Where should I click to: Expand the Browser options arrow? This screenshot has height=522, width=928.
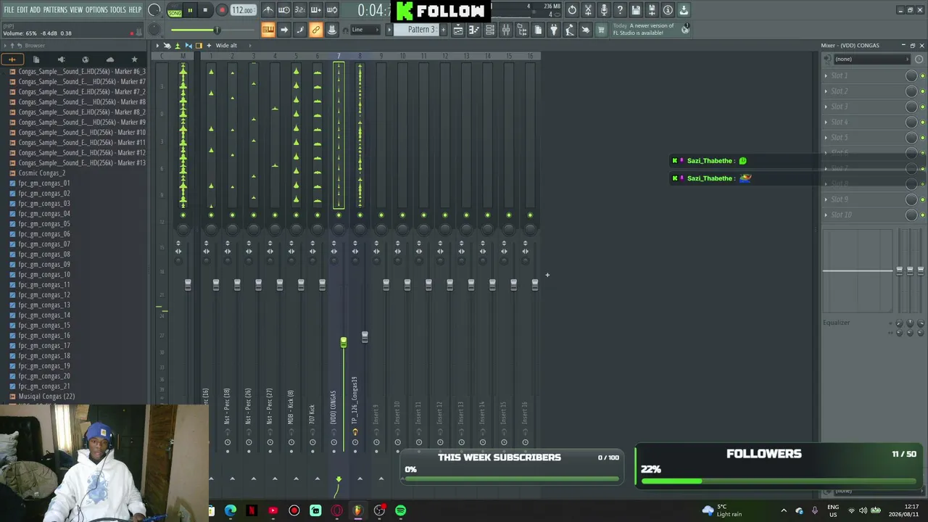(5, 46)
